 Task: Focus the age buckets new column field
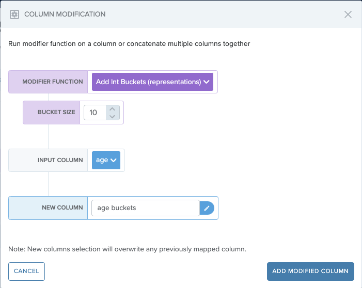[145, 208]
